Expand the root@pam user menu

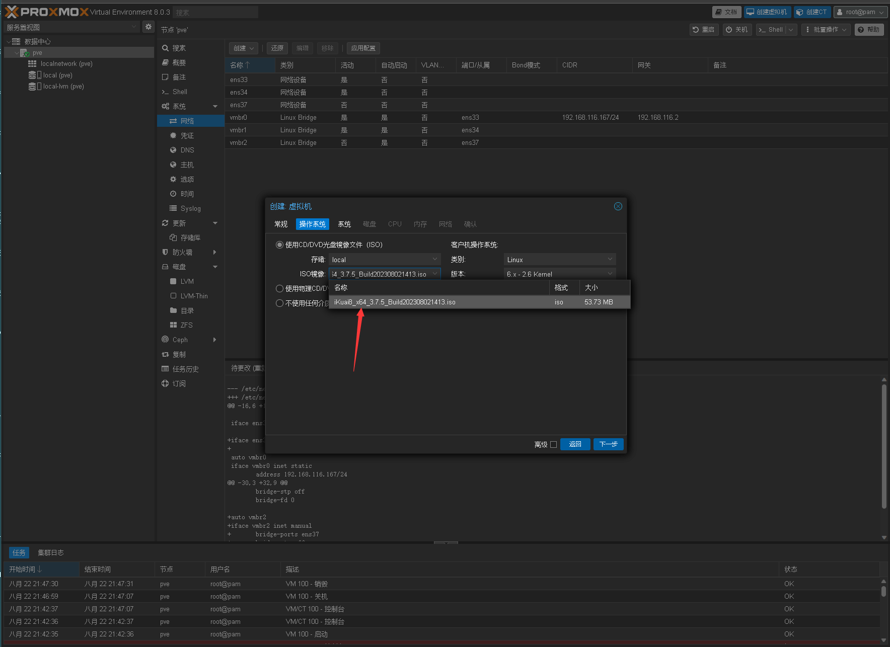click(x=860, y=12)
